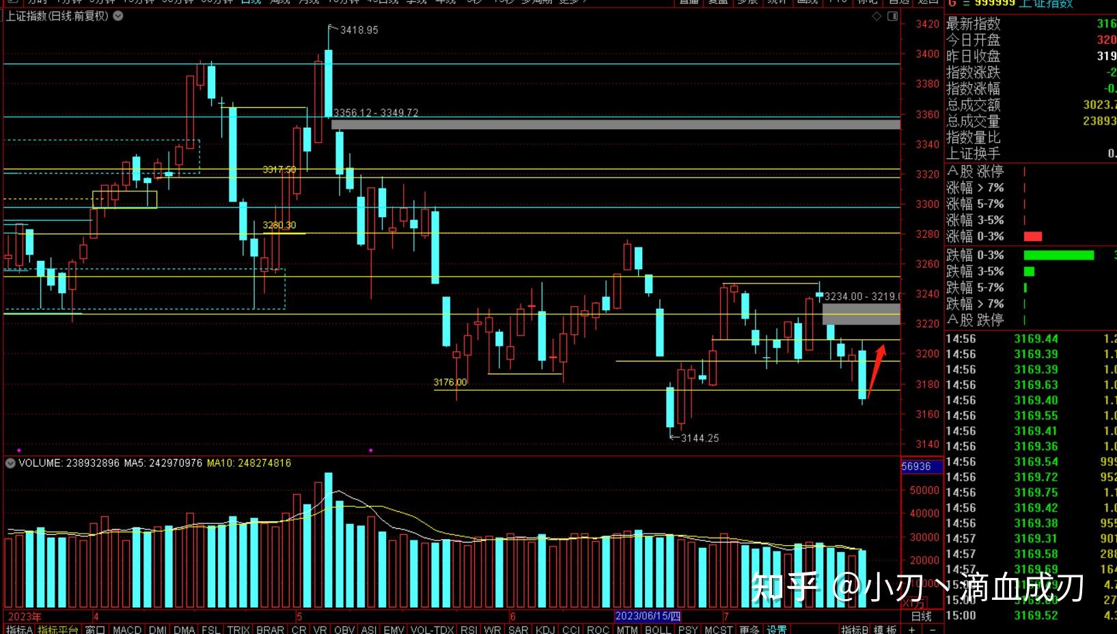Click the 昨日收盘 row

(x=1030, y=56)
